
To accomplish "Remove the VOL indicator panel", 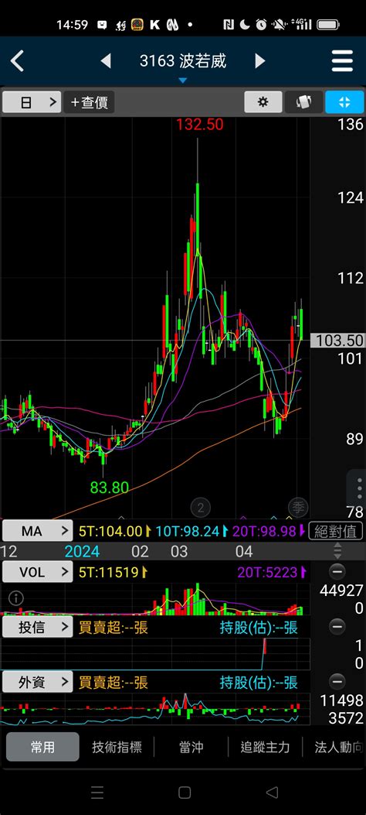I will pyautogui.click(x=337, y=572).
